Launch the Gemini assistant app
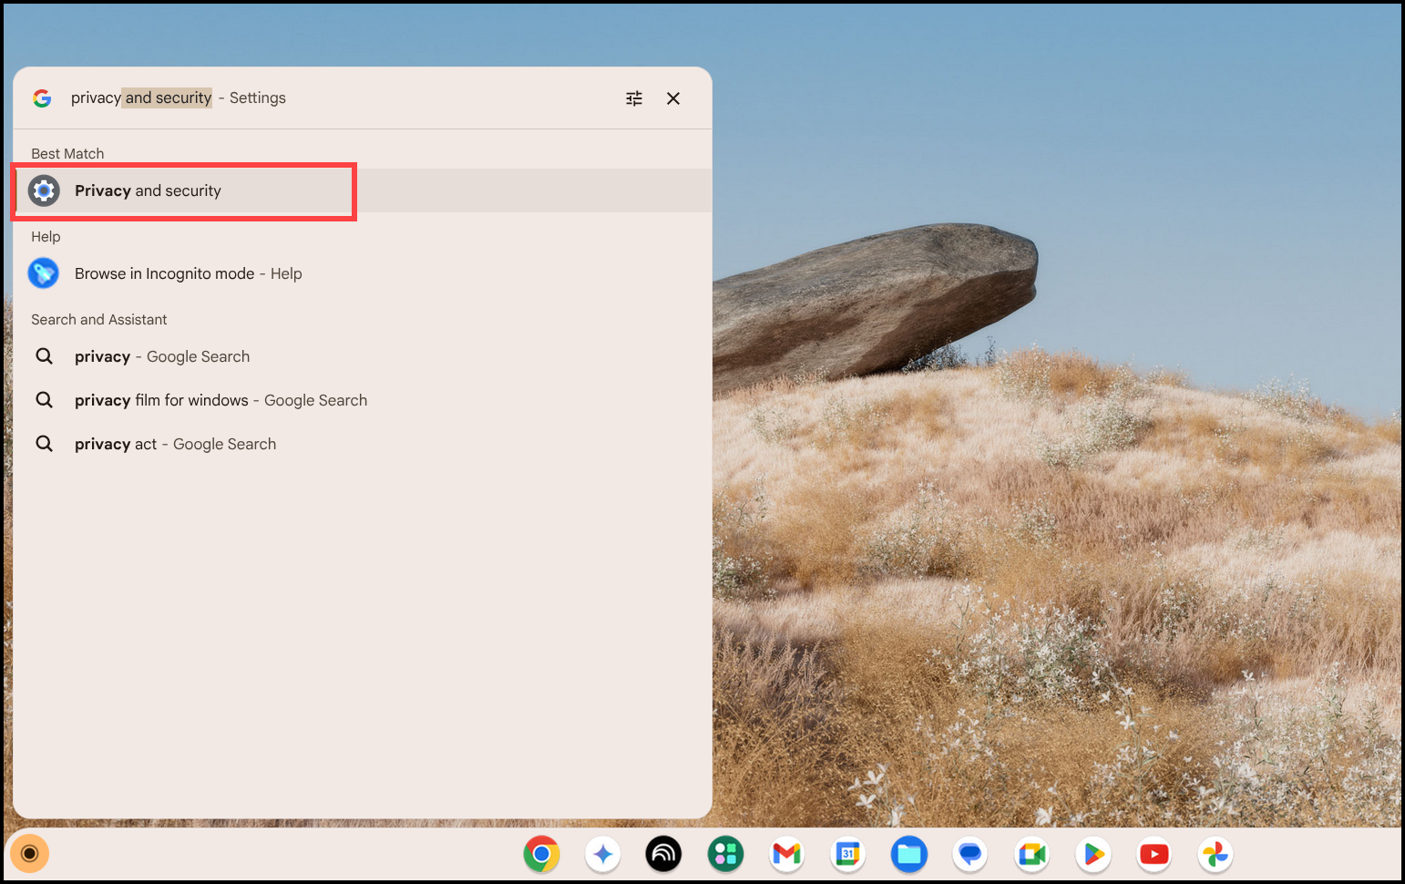 pyautogui.click(x=602, y=854)
